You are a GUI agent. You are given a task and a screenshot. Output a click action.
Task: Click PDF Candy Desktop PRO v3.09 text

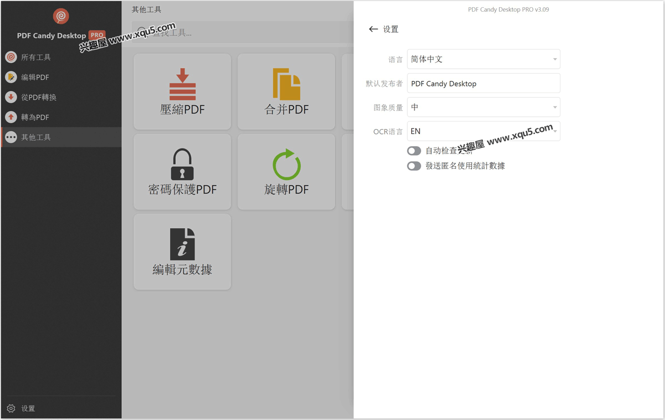tap(509, 9)
